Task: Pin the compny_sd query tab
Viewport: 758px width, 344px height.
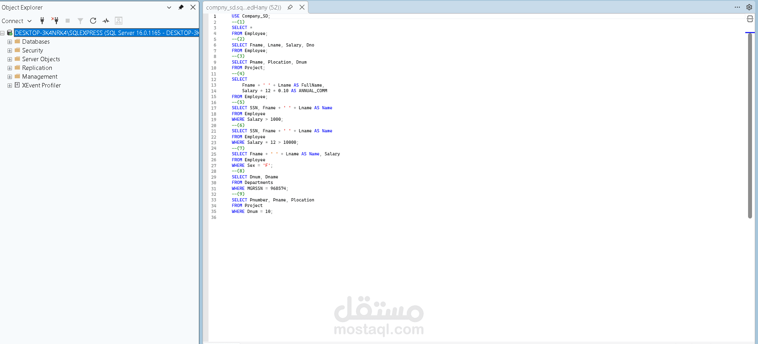Action: (x=290, y=7)
